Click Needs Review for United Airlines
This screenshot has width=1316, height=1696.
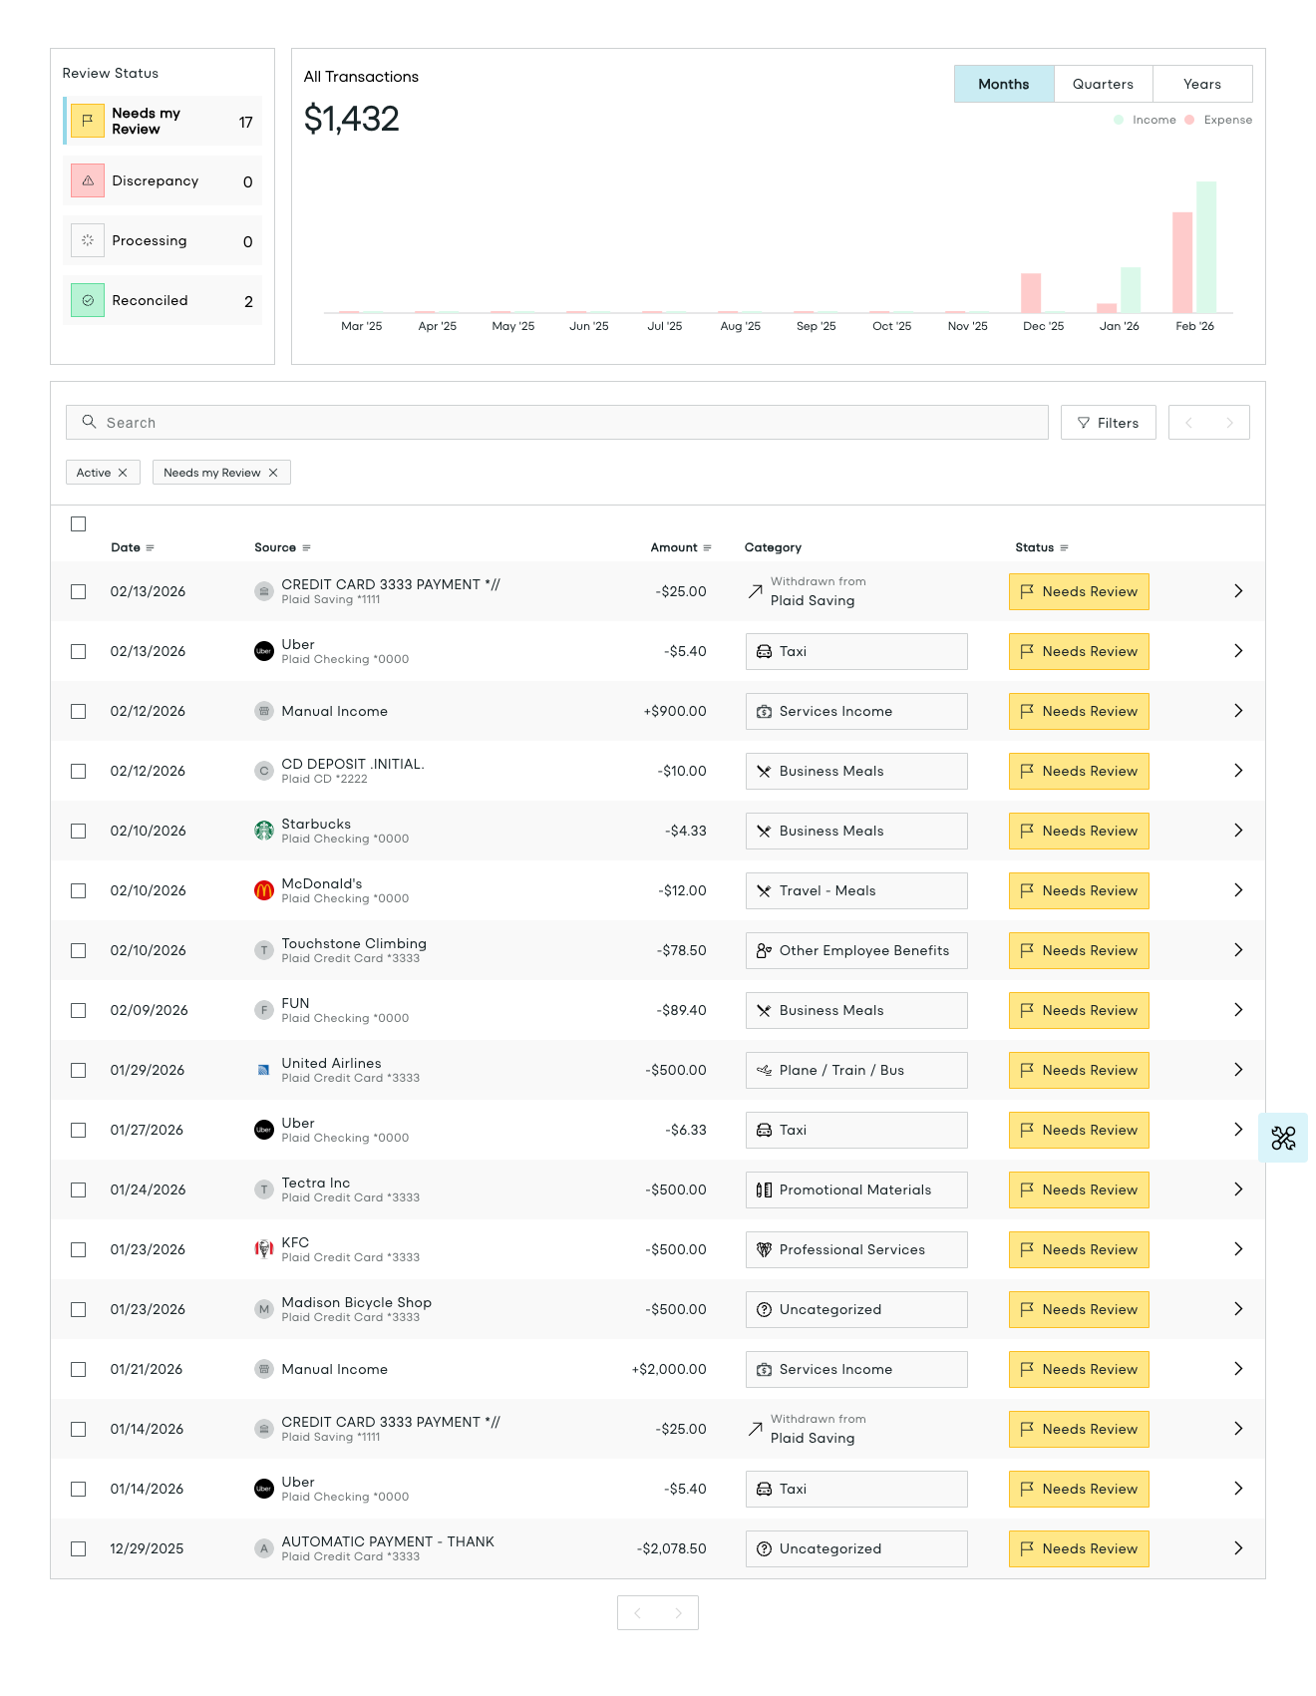click(x=1079, y=1070)
